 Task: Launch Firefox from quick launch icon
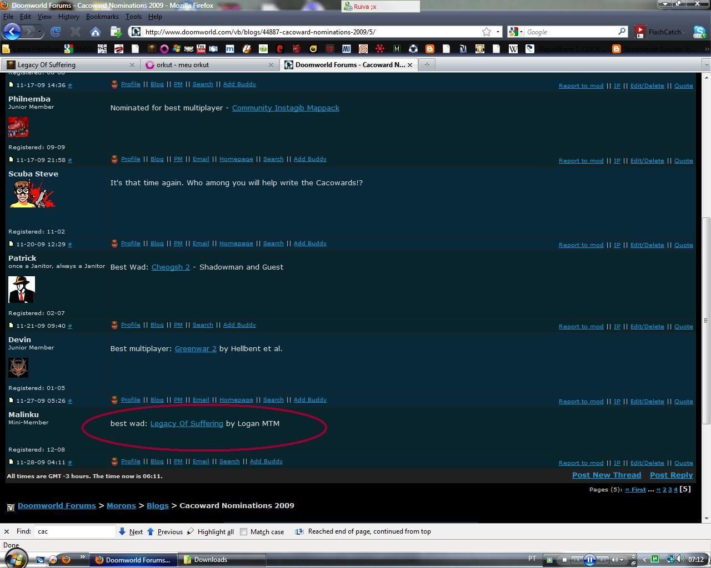click(x=66, y=559)
